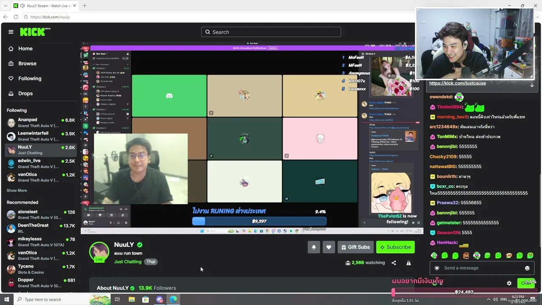Open Tyceno recommended channel
The width and height of the screenshot is (542, 305).
(41, 269)
